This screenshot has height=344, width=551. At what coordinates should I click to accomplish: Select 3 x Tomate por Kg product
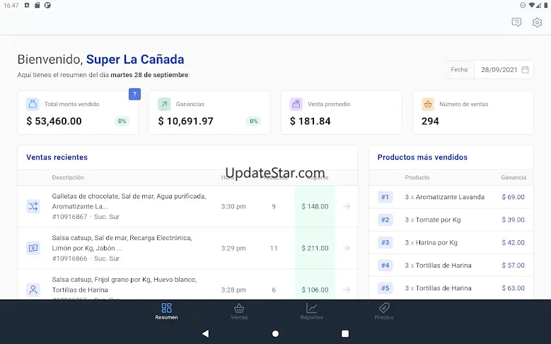pos(433,220)
